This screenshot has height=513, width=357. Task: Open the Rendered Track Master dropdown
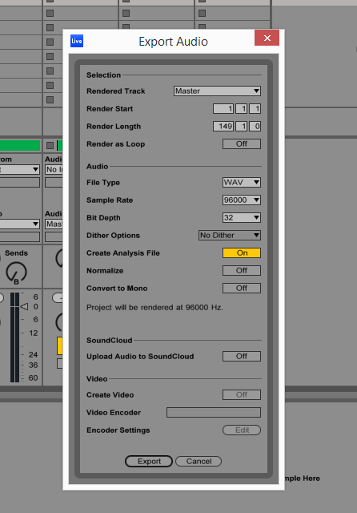tap(217, 91)
